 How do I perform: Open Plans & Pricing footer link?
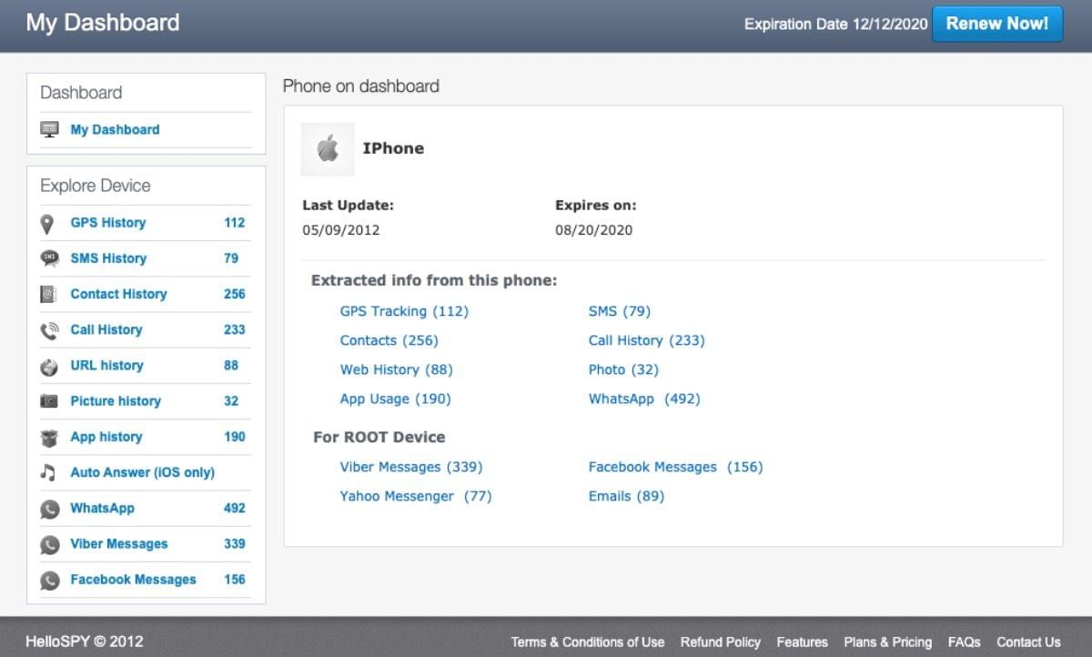pyautogui.click(x=888, y=642)
